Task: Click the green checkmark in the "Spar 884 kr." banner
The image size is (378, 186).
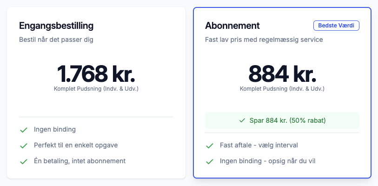Action: tap(242, 120)
